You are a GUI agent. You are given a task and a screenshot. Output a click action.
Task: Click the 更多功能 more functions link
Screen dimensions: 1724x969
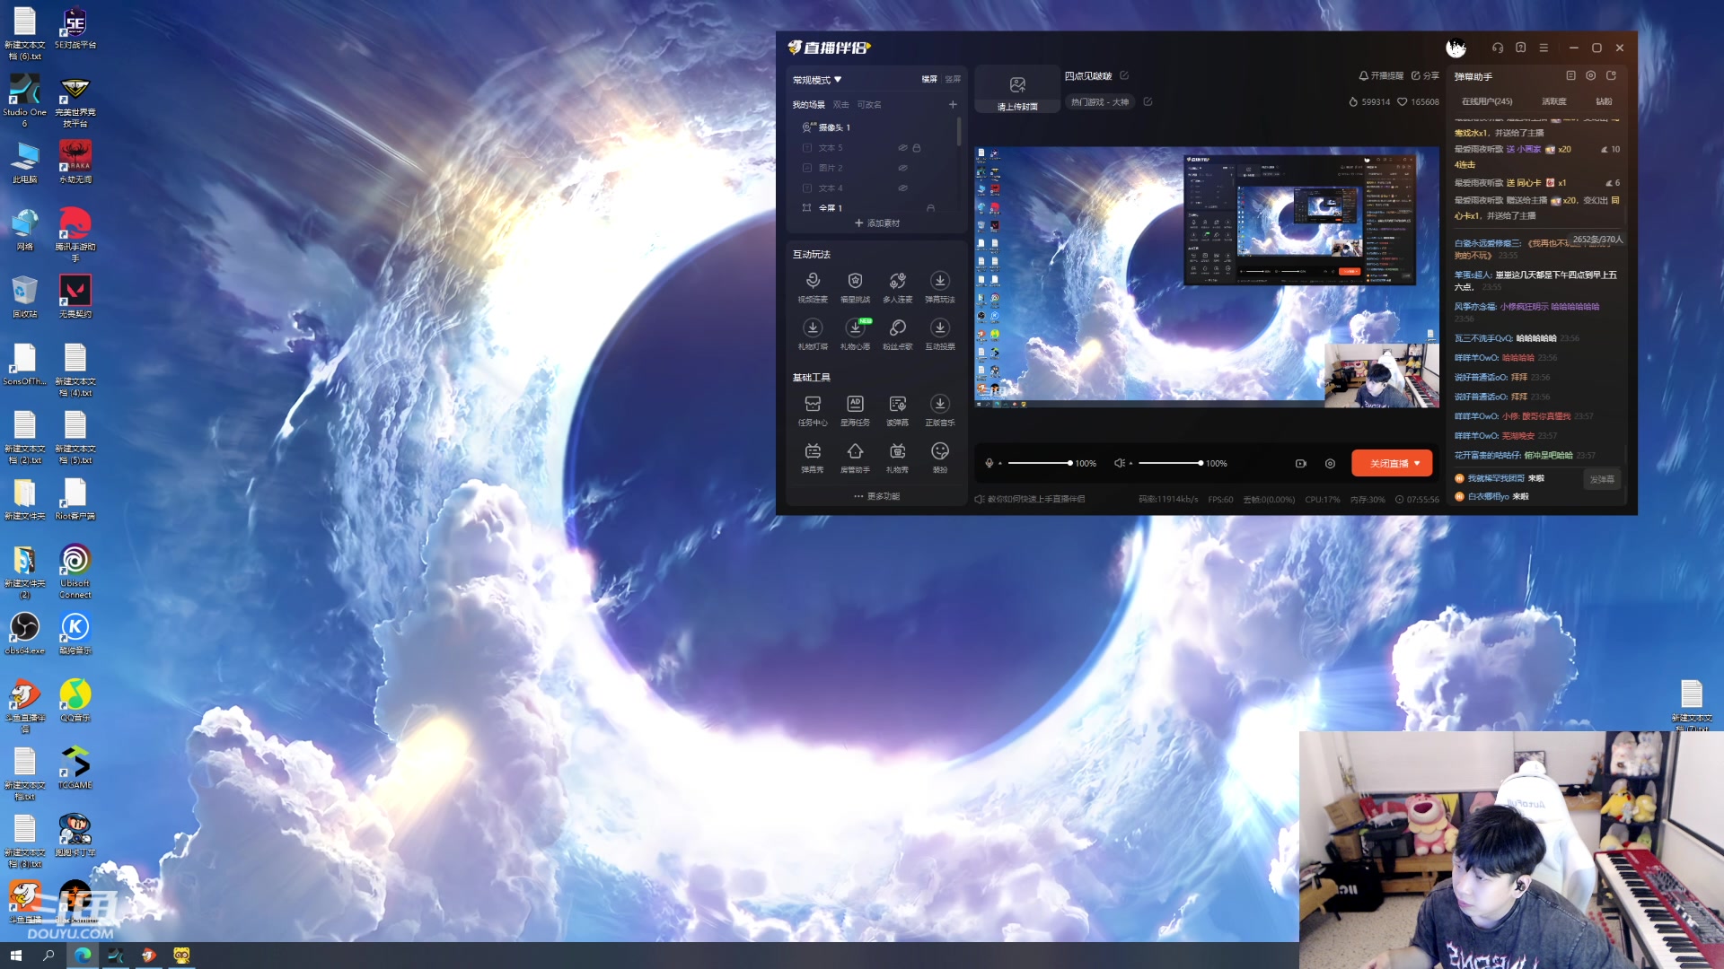877,496
